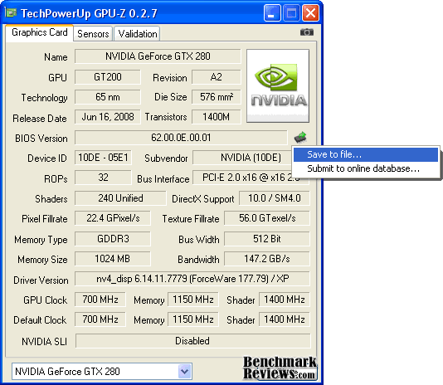Click the Shaders value 240 Unified

[x=120, y=198]
